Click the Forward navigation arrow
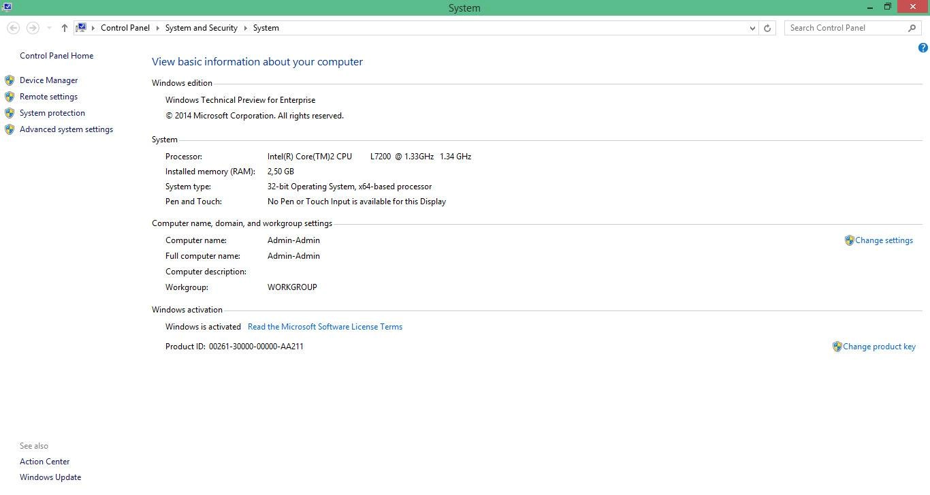930x495 pixels. pos(32,28)
